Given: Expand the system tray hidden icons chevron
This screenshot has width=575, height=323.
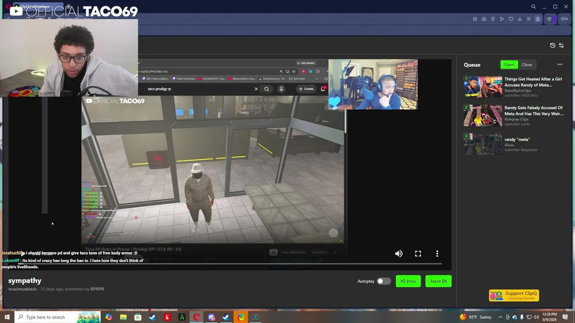Looking at the screenshot, I should click(x=500, y=317).
